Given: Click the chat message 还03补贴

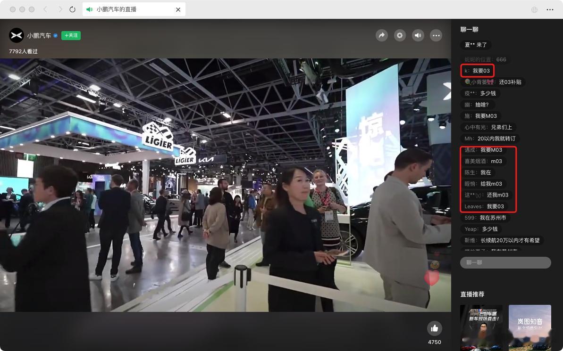Looking at the screenshot, I should point(493,82).
